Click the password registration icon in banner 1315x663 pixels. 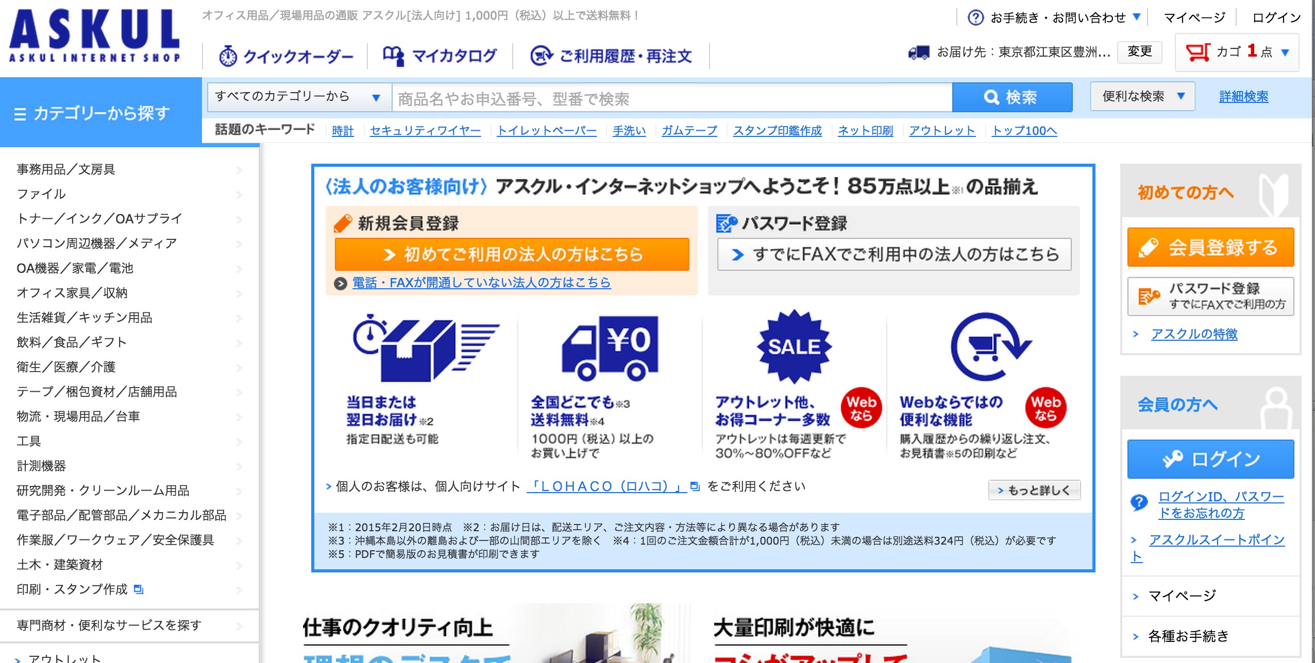pos(727,223)
